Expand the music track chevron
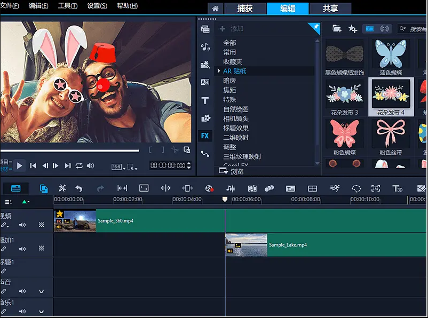The image size is (428, 318). [41, 311]
